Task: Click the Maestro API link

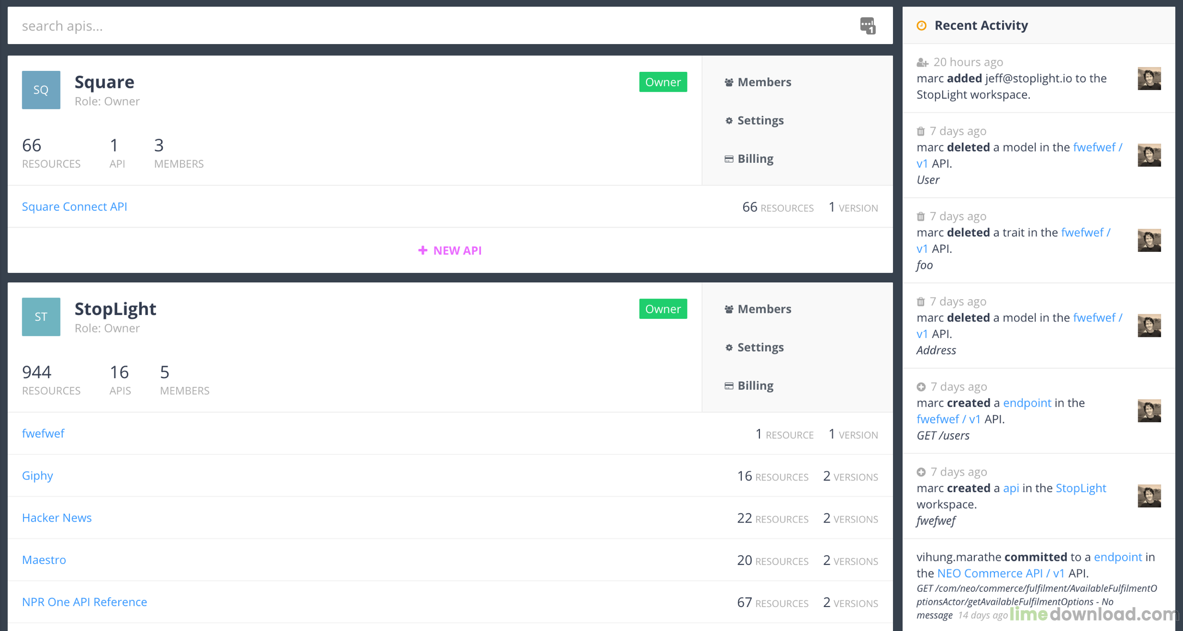Action: (x=44, y=560)
